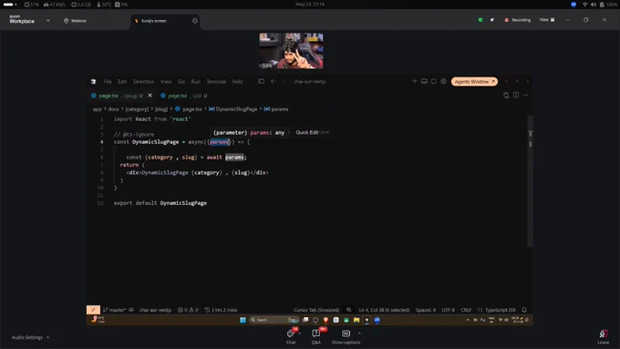The height and width of the screenshot is (349, 620).
Task: Click the selected params parameter on line 4
Action: coord(220,142)
